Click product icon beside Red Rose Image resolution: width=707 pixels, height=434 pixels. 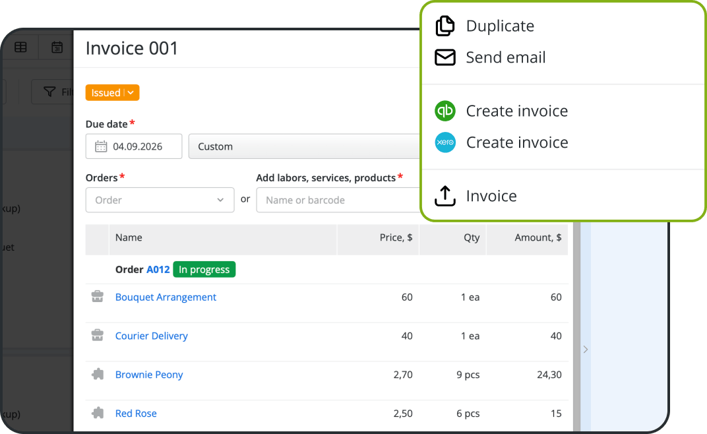tap(98, 413)
